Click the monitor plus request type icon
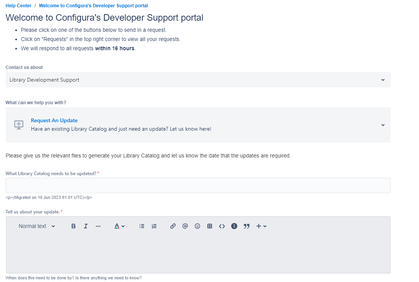 pyautogui.click(x=19, y=125)
